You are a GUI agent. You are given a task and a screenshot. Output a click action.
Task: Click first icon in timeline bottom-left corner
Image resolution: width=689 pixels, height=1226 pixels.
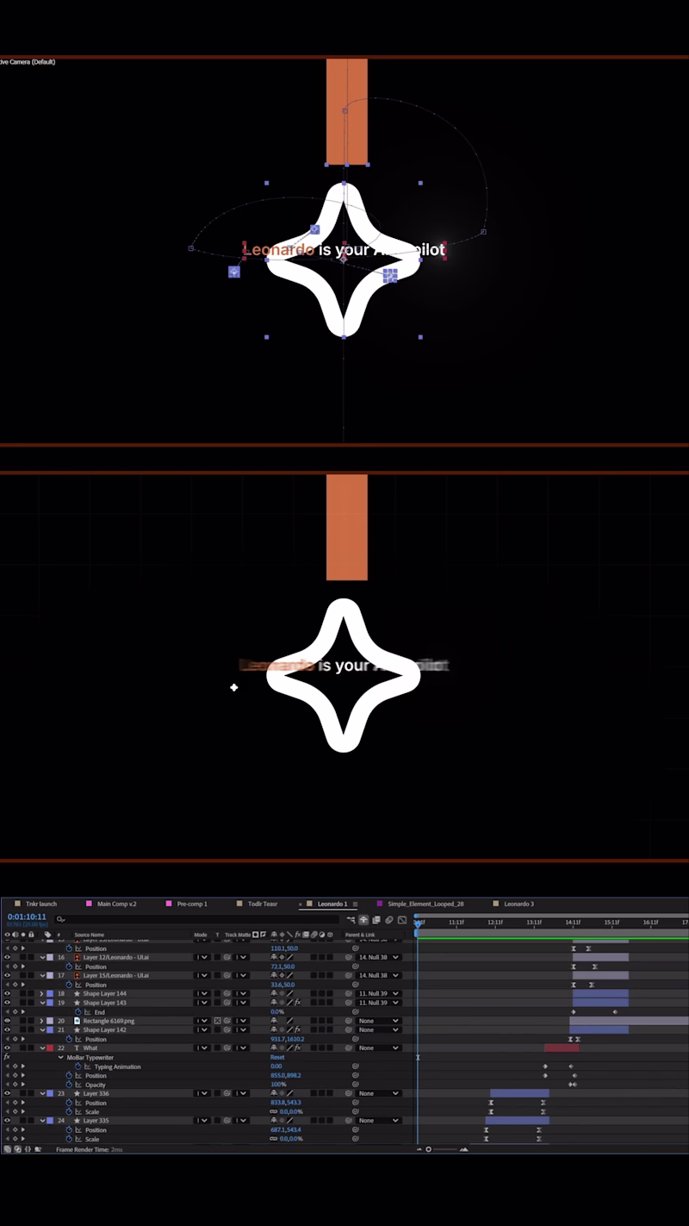7,1149
